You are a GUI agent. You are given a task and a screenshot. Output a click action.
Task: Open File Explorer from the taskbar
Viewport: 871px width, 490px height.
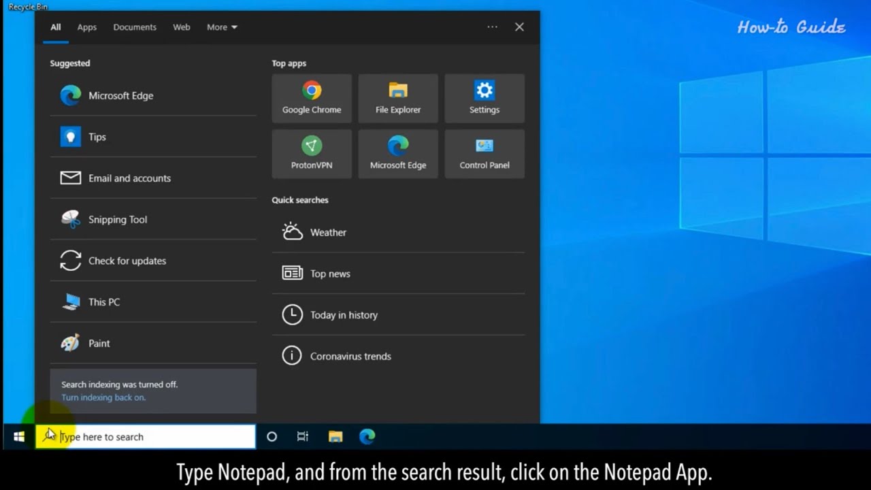[335, 437]
